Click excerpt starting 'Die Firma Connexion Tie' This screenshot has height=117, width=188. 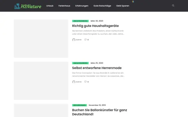click(98, 75)
